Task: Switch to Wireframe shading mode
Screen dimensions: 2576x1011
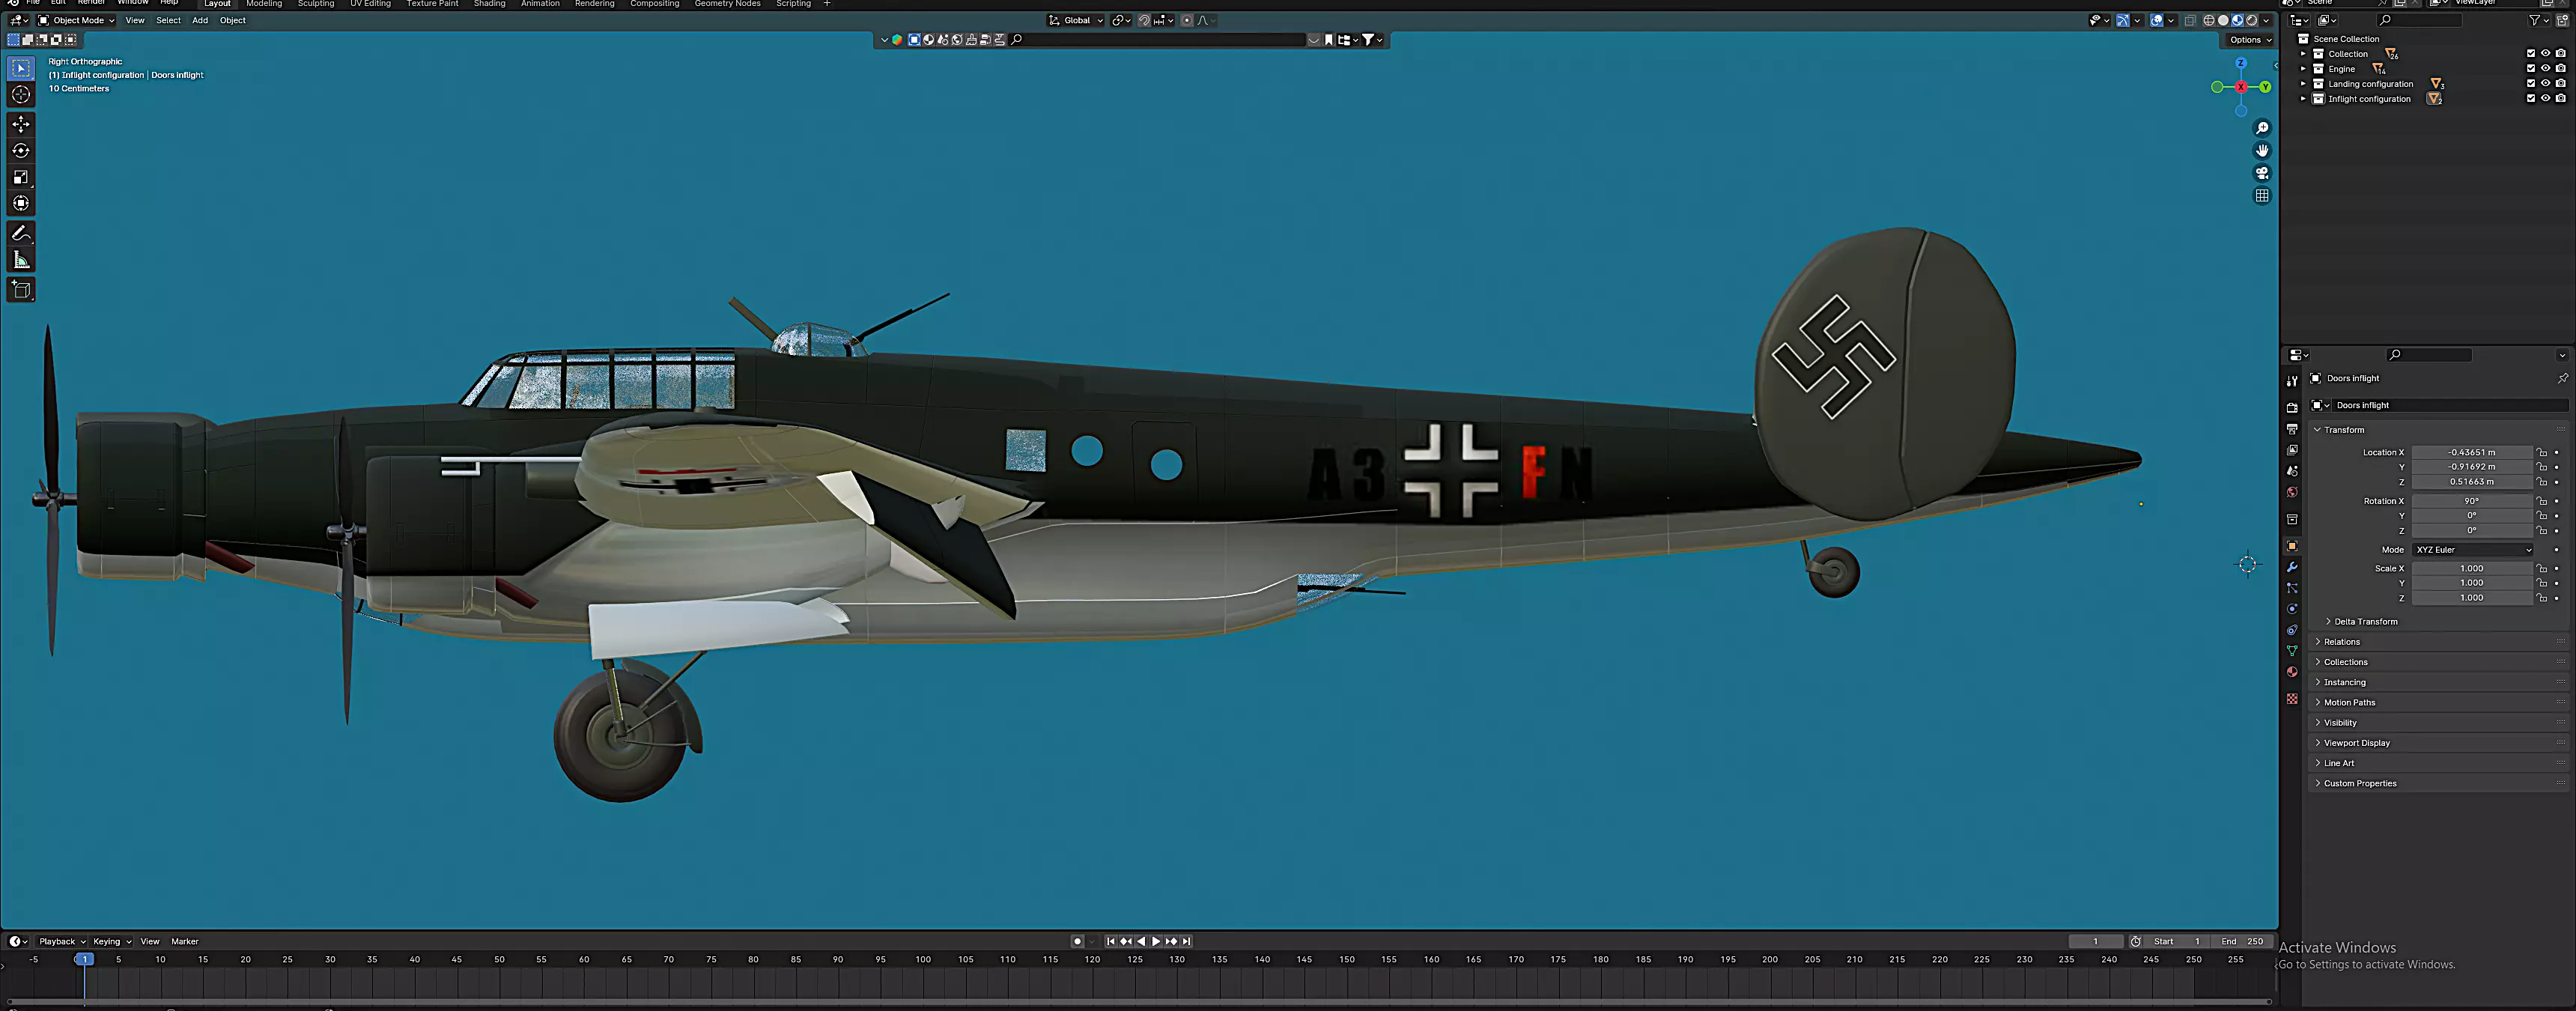Action: click(2209, 20)
